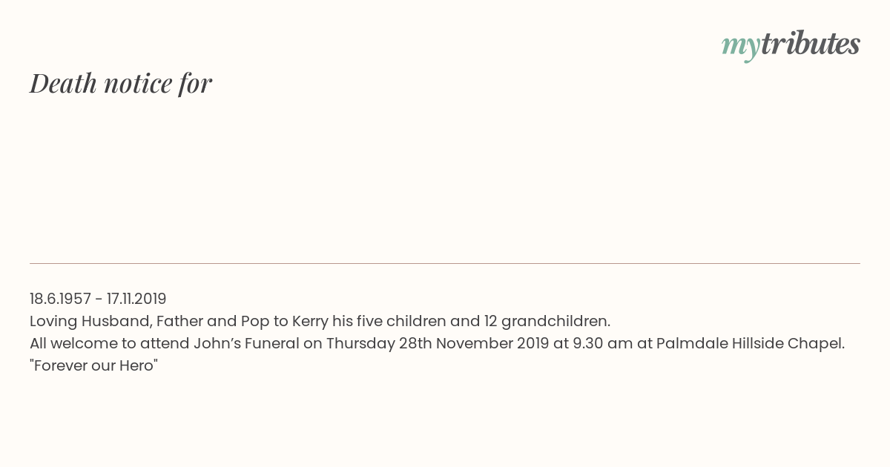Select the green "my" part of logo
The width and height of the screenshot is (890, 467).
tap(741, 47)
